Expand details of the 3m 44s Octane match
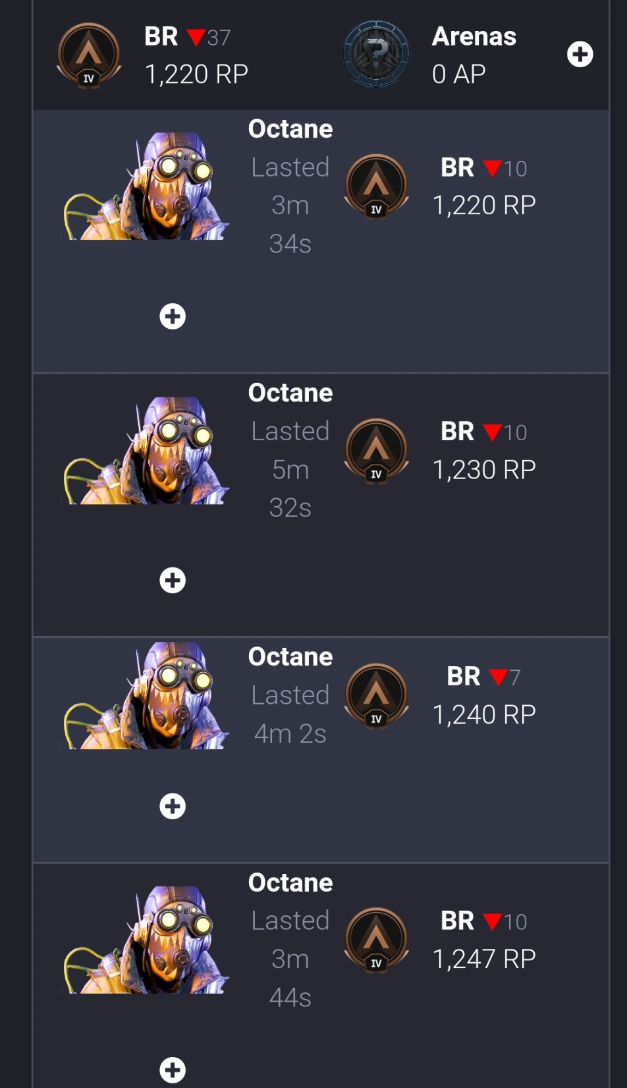627x1088 pixels. pyautogui.click(x=173, y=1070)
